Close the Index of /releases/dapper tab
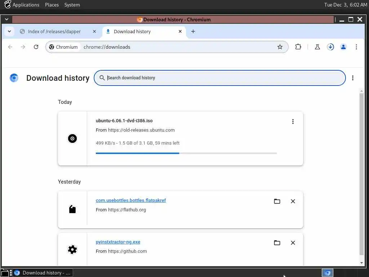This screenshot has height=277, width=369. click(94, 31)
